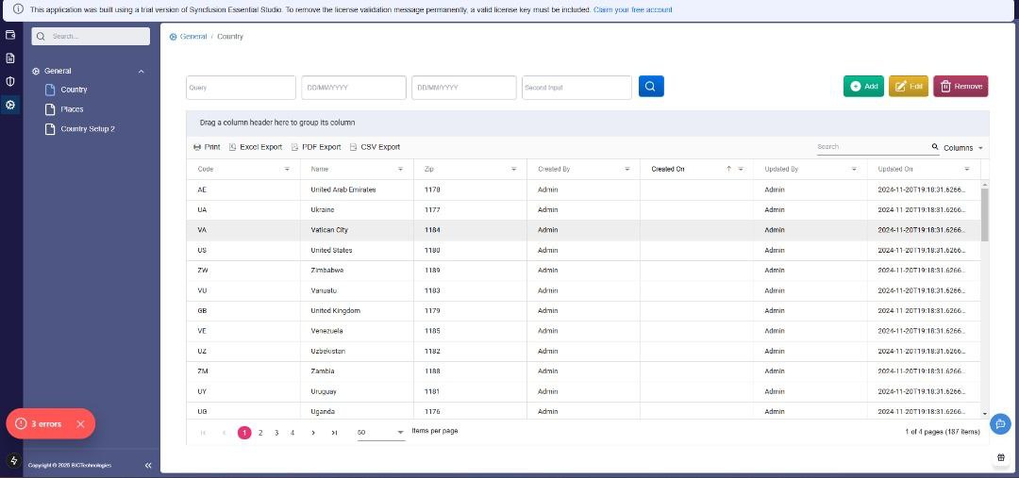The image size is (1019, 478).
Task: Open the chat bubble icon at bottom right
Action: pos(1000,424)
